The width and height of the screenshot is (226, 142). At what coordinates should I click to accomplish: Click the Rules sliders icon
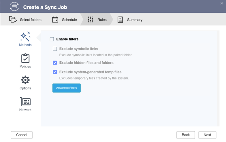[x=91, y=20]
